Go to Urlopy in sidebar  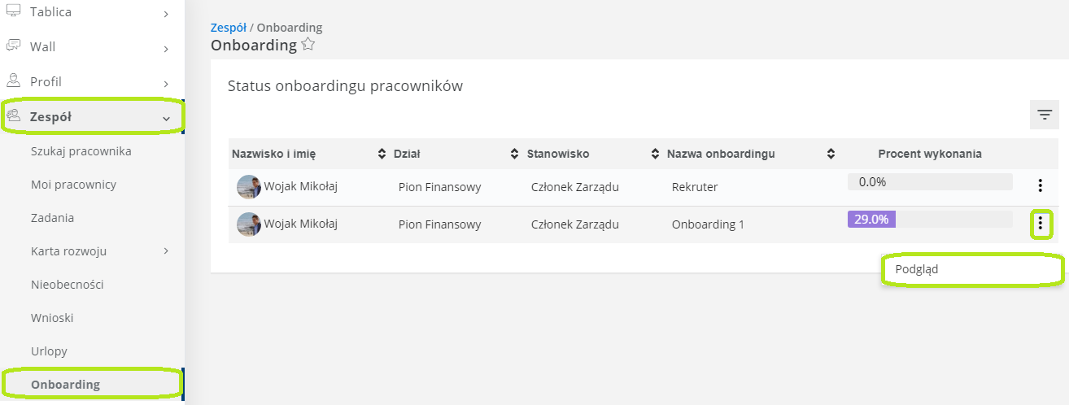click(49, 351)
